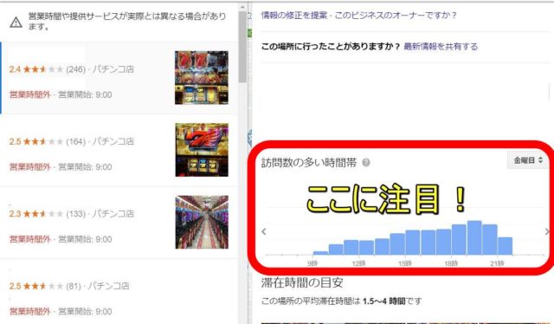Viewport: 554px width, 324px height.
Task: Open the 金曜日 day dropdown
Action: [x=527, y=160]
